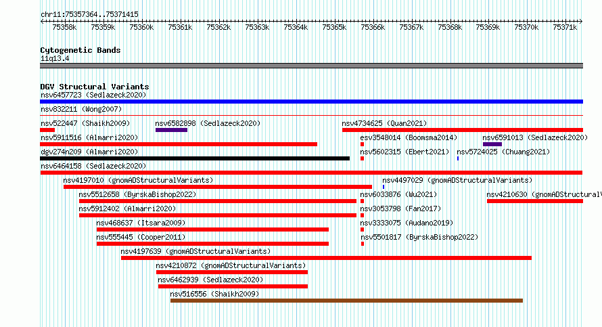The width and height of the screenshot is (602, 327).
Task: Click nsv5912402 (Almarri2020) label
Action: (127, 209)
